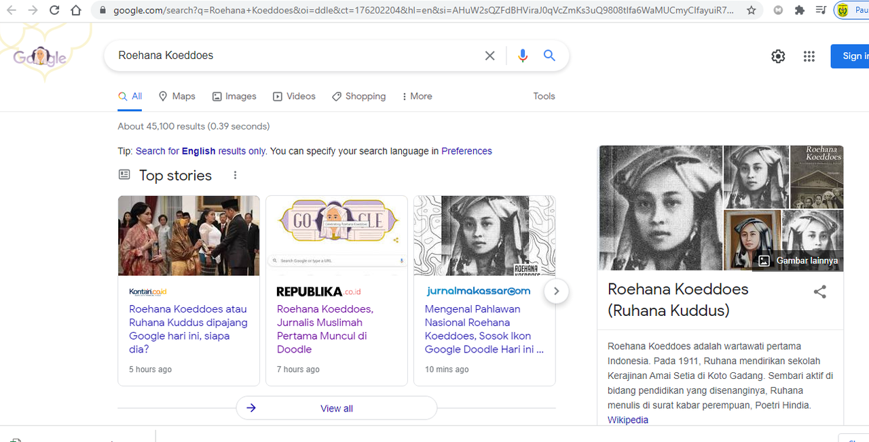Open the Chrome extensions puzzle icon
This screenshot has width=869, height=442.
(799, 10)
